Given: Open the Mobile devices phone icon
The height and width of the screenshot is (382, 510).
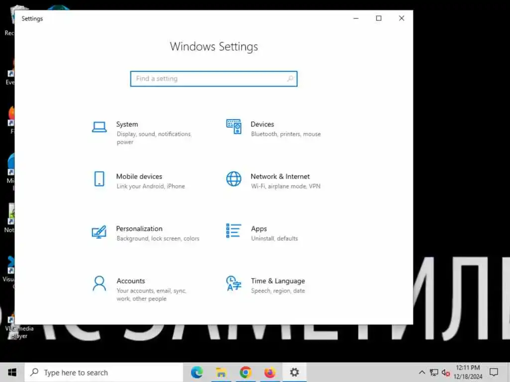Looking at the screenshot, I should click(x=99, y=179).
